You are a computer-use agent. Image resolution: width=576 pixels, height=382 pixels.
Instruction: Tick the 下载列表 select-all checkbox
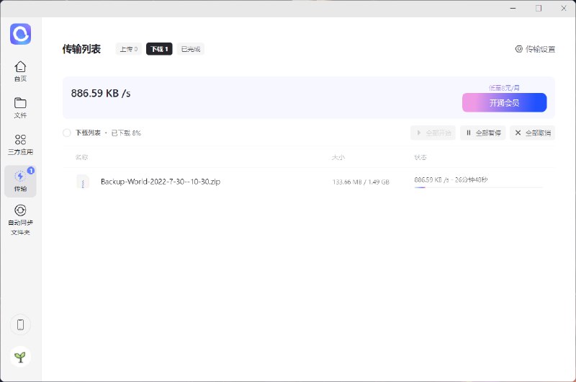(67, 133)
